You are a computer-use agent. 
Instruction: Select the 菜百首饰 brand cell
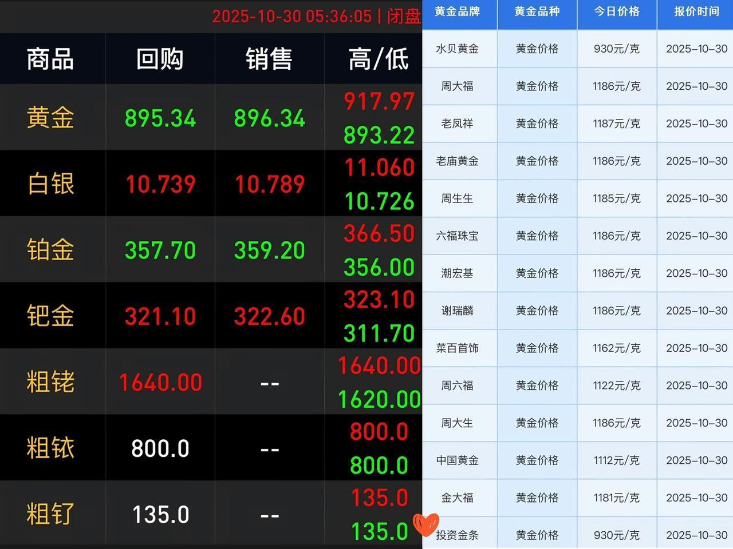457,348
